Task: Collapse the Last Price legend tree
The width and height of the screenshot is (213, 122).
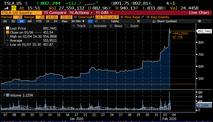Action: click(4, 28)
